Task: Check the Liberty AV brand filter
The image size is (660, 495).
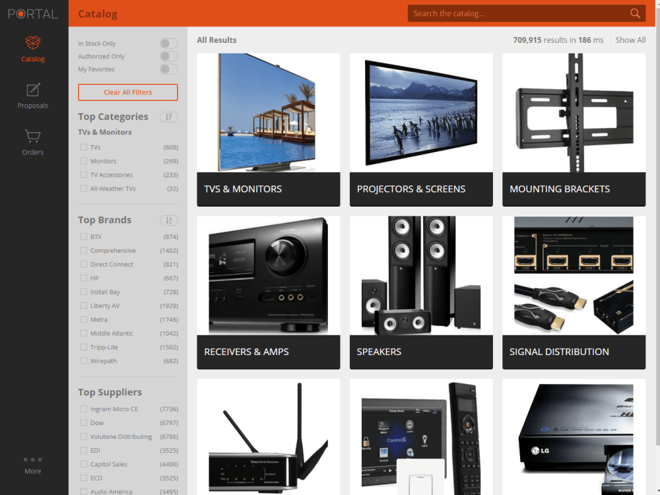Action: click(84, 306)
